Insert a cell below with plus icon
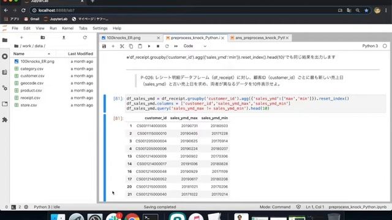This screenshot has width=392, height=220. coord(113,46)
